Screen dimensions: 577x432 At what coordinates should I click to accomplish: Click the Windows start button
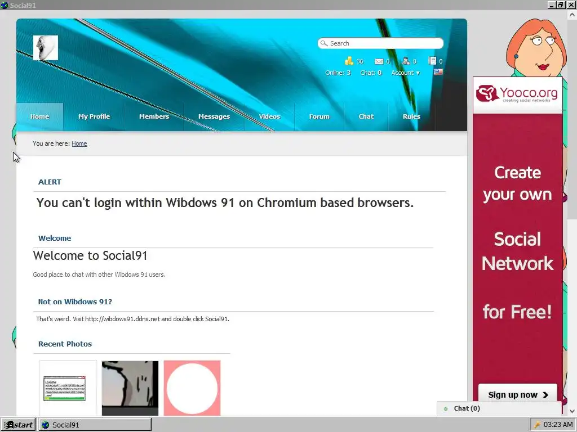(x=17, y=425)
